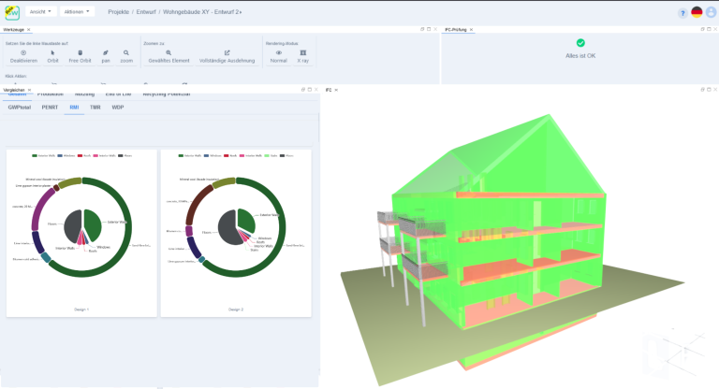The width and height of the screenshot is (719, 389).
Task: Switch to the Vergleichen tab
Action: pos(14,91)
